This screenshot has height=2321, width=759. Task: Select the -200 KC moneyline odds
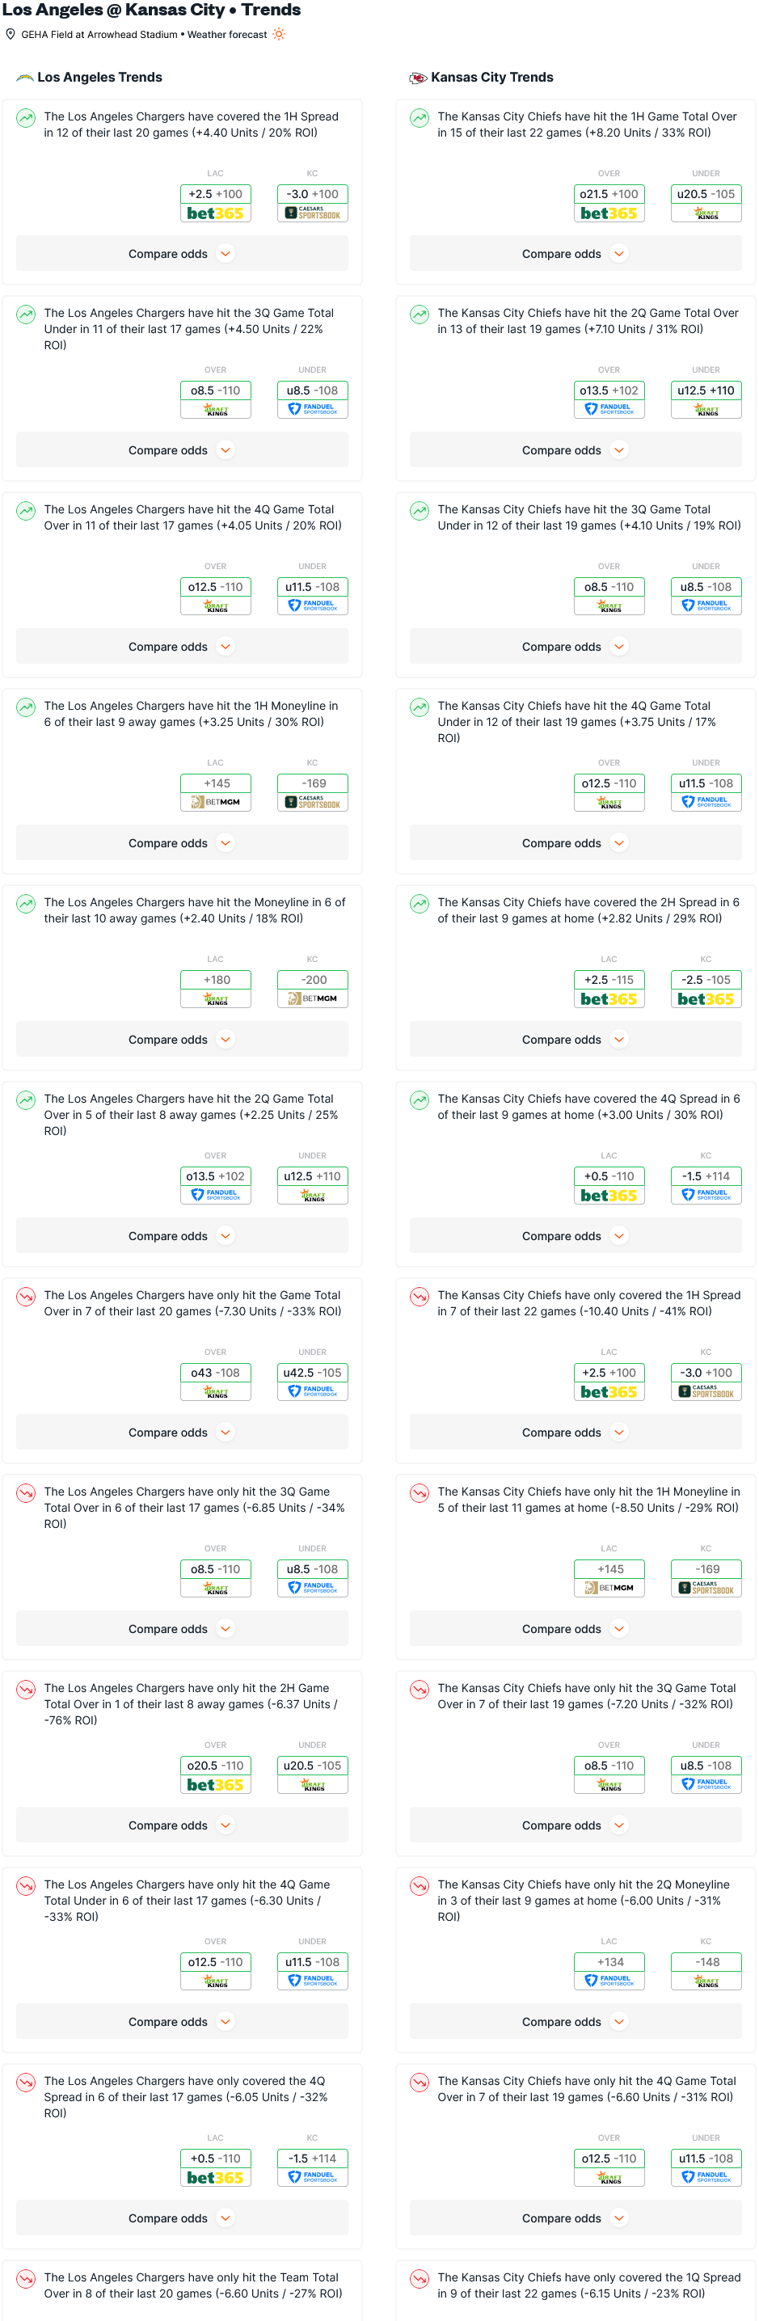click(x=313, y=979)
